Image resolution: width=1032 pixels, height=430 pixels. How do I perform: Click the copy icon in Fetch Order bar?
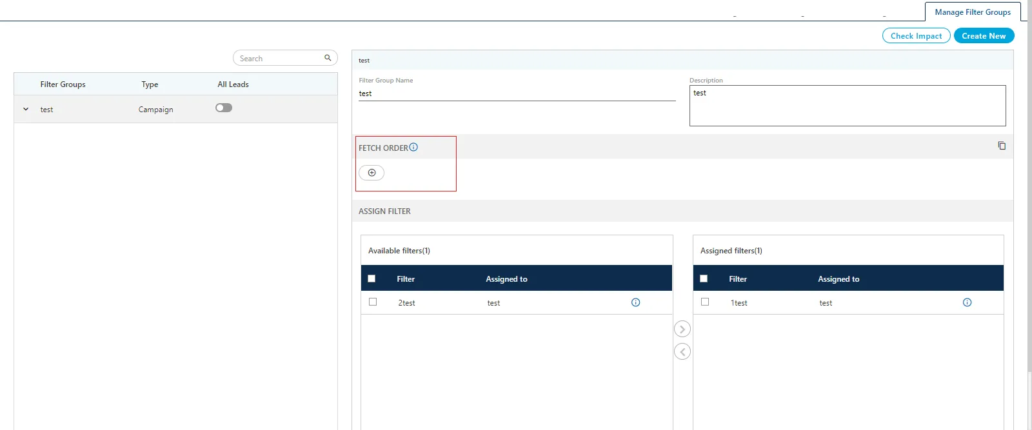click(x=1002, y=146)
